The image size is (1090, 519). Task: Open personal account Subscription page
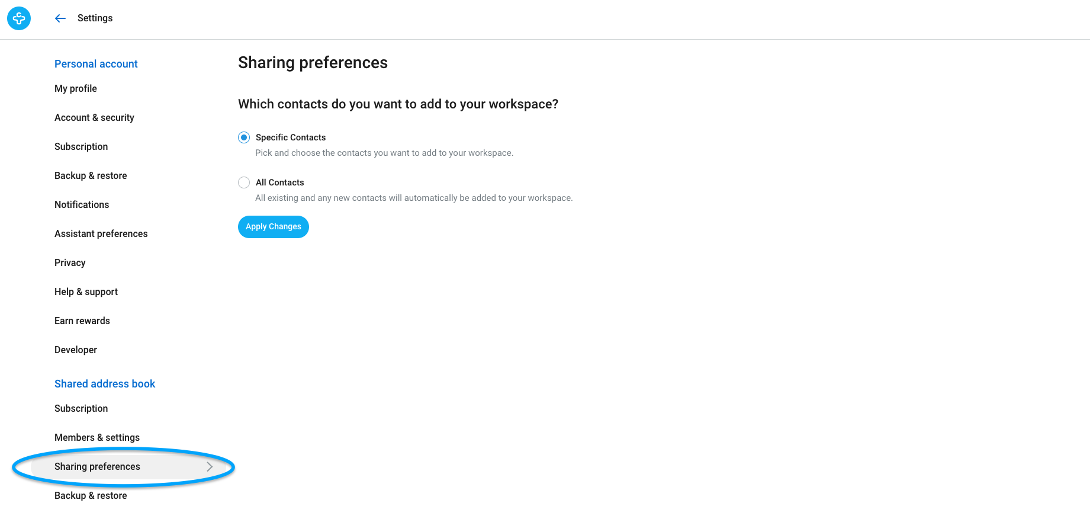(81, 146)
